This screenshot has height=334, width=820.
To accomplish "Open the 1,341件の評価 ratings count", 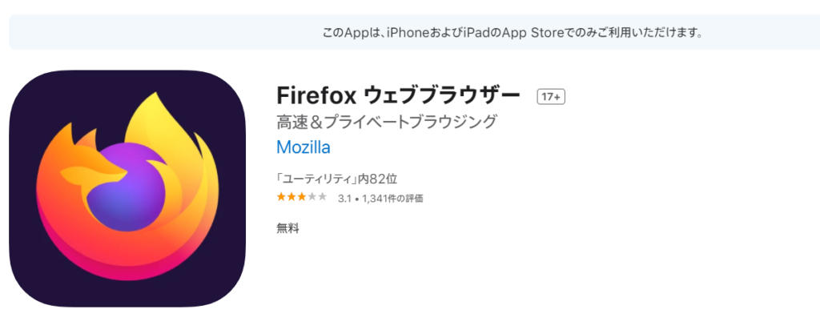I will (x=392, y=198).
